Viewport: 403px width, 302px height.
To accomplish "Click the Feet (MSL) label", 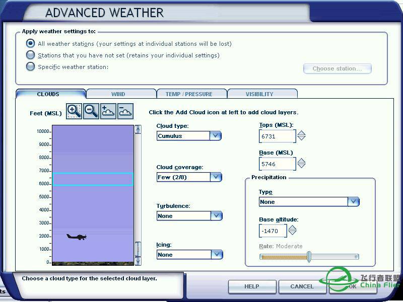I will click(46, 113).
